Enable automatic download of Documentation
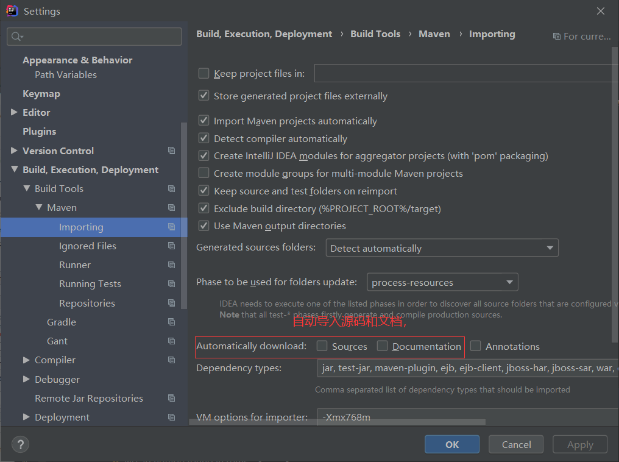This screenshot has height=462, width=619. (383, 346)
